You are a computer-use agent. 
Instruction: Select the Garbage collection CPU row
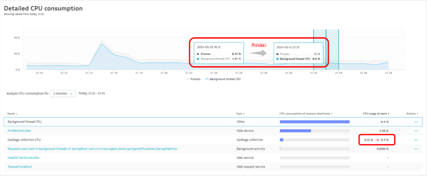(x=119, y=140)
